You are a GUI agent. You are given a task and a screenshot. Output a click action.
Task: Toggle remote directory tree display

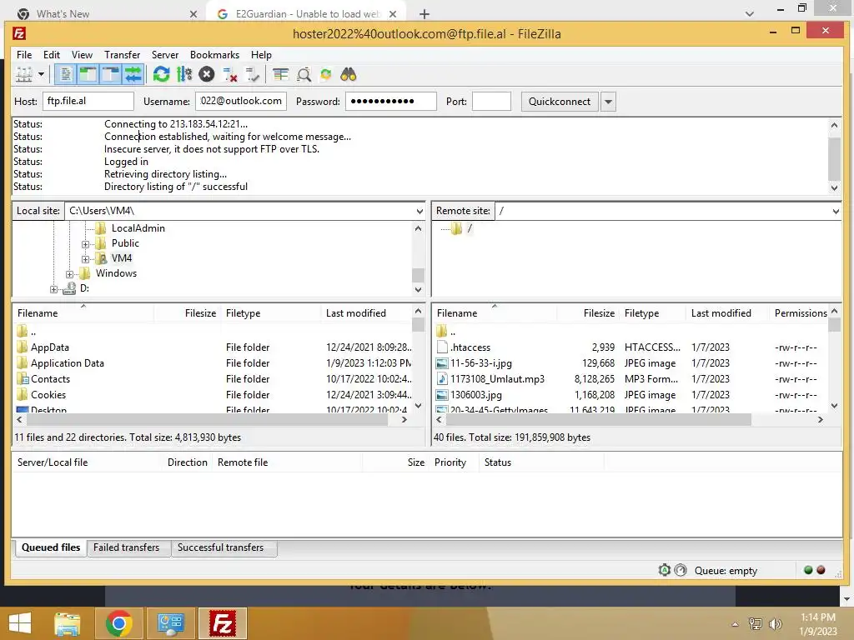point(111,74)
